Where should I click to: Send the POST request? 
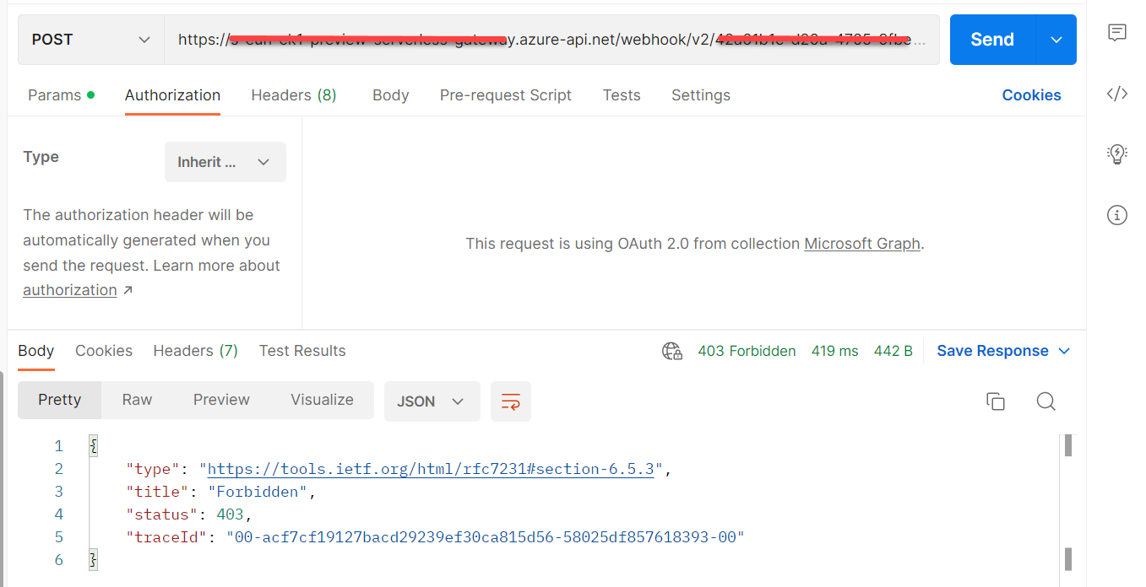coord(991,39)
